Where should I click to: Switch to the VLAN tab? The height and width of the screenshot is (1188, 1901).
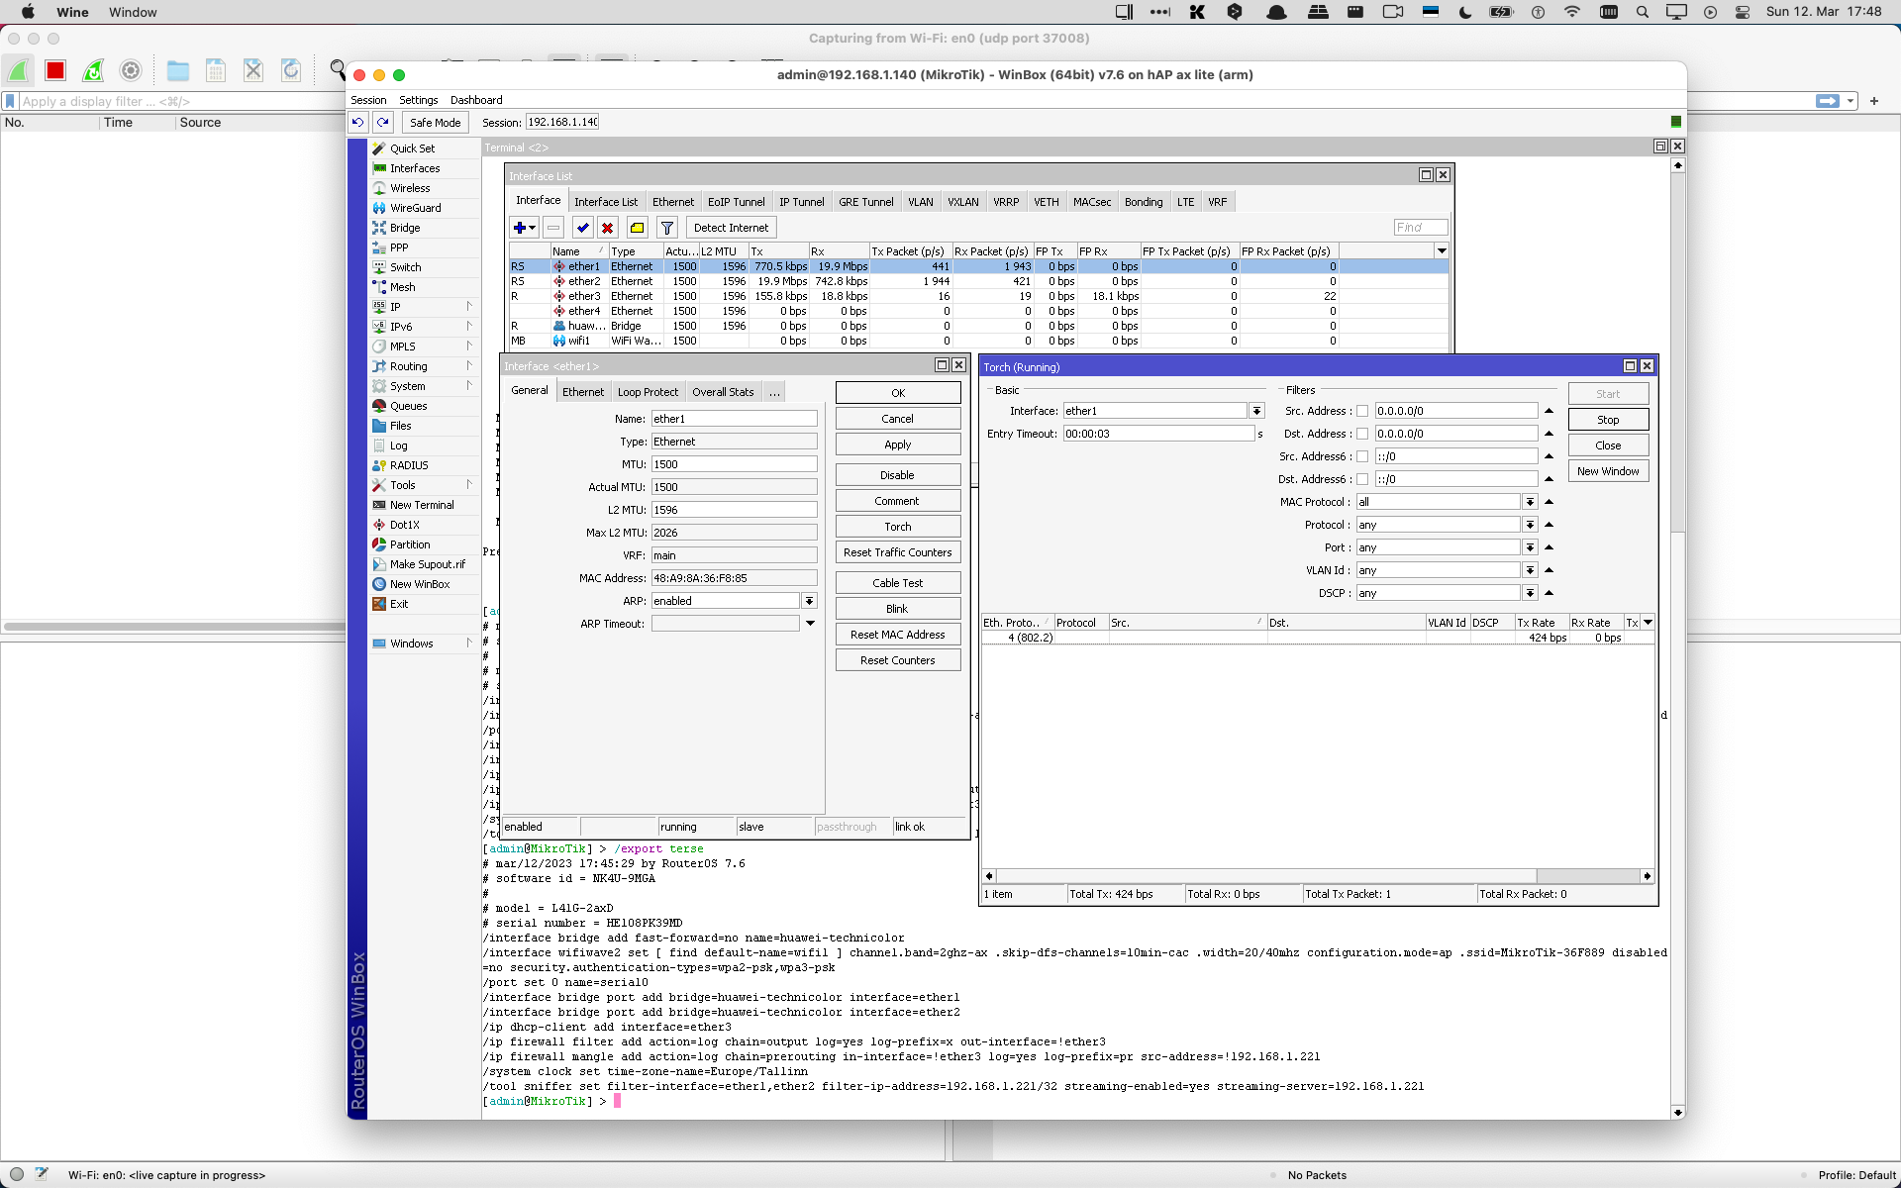click(x=921, y=202)
